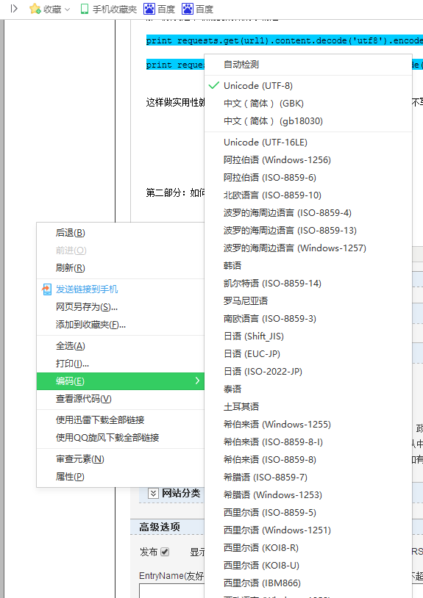
Task: Choose 希伯来语 (Windows-1255) encoding
Action: [308, 424]
